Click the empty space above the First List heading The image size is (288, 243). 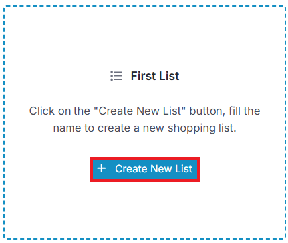tap(145, 38)
